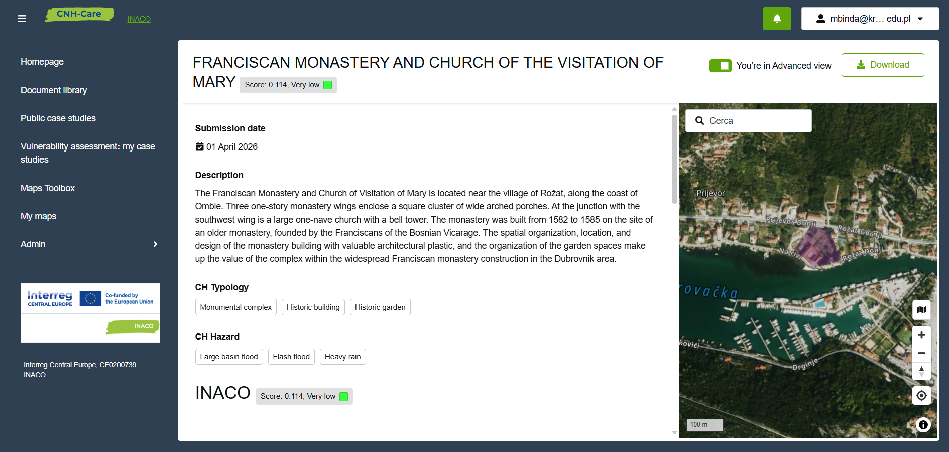Image resolution: width=949 pixels, height=452 pixels.
Task: Click the notification bell icon
Action: coord(776,19)
